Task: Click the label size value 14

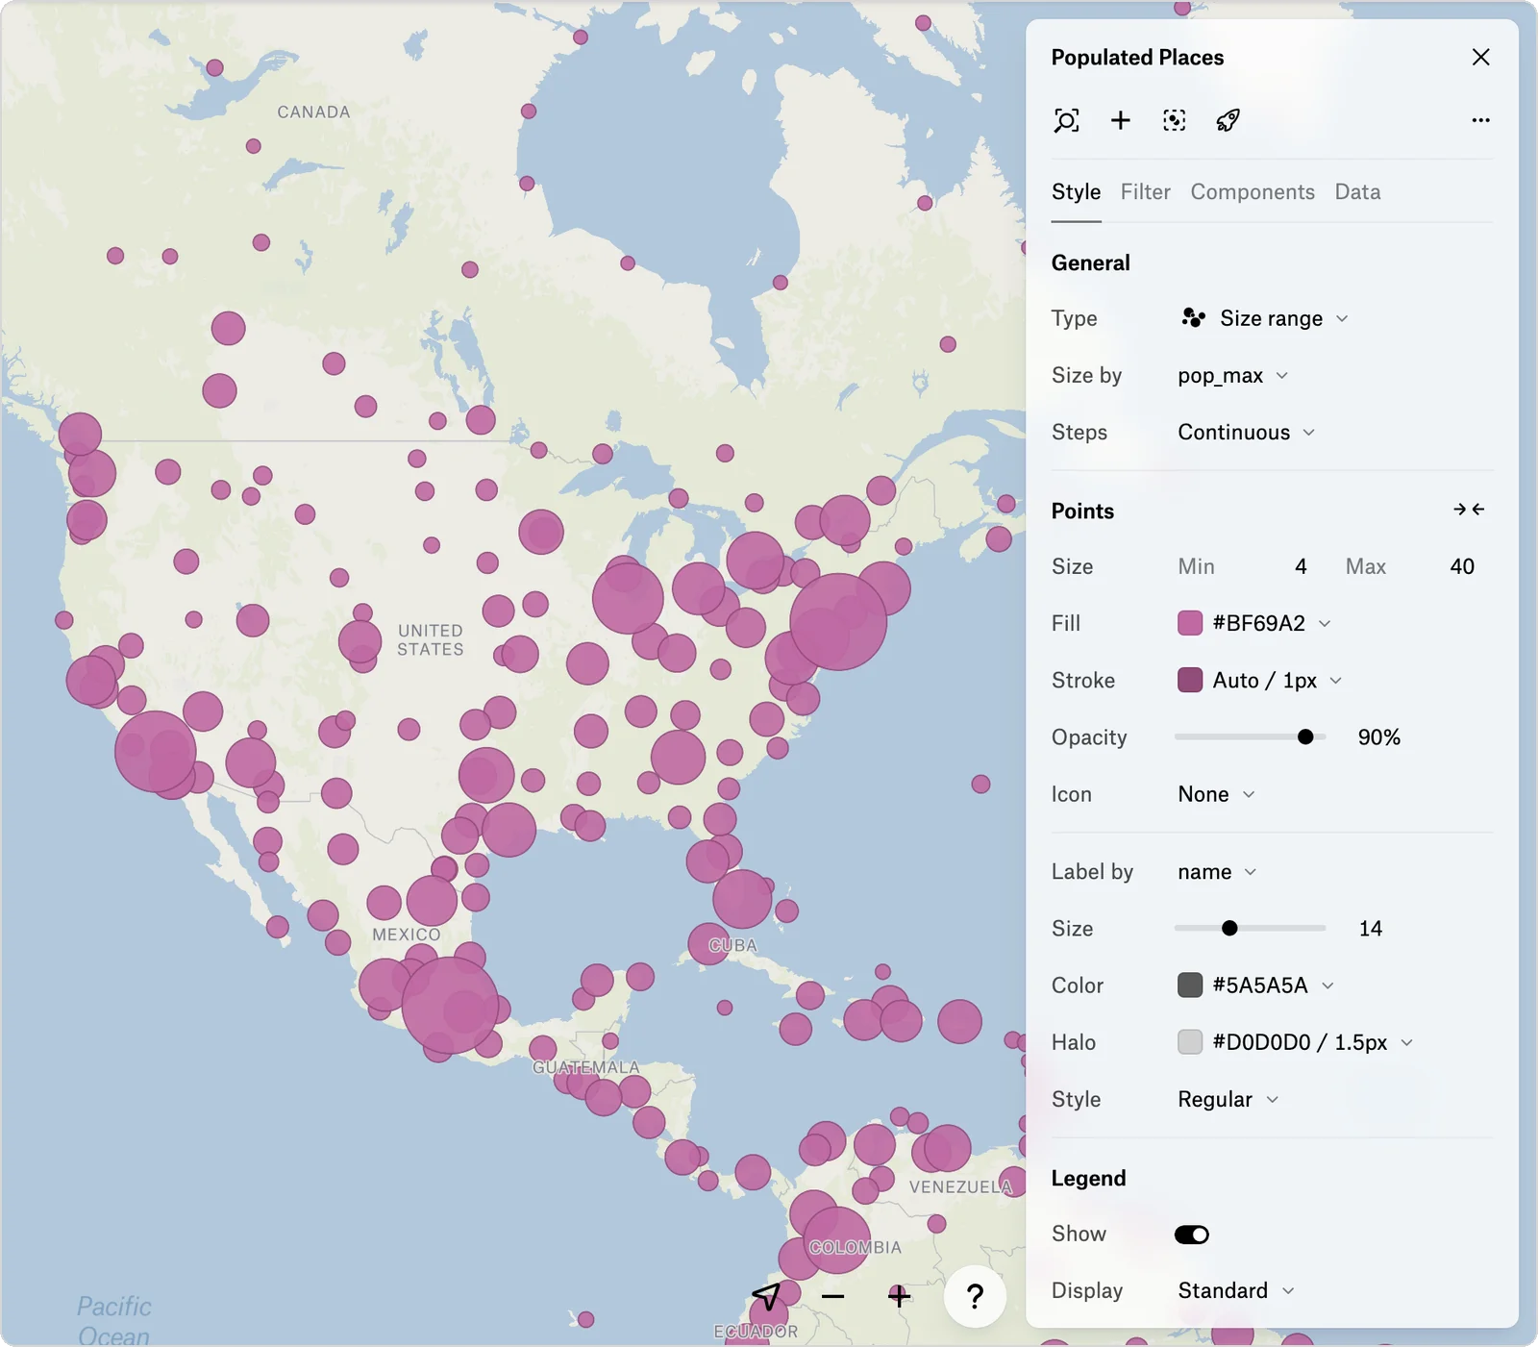Action: (x=1371, y=928)
